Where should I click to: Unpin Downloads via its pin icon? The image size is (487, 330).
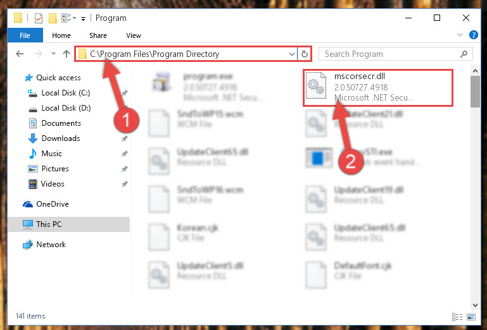pyautogui.click(x=125, y=138)
